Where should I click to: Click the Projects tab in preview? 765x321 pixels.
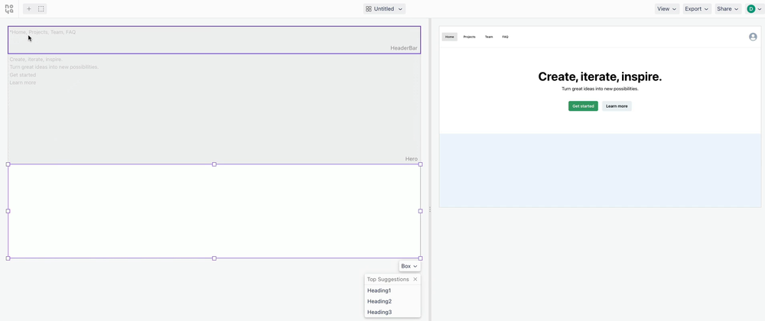click(470, 37)
